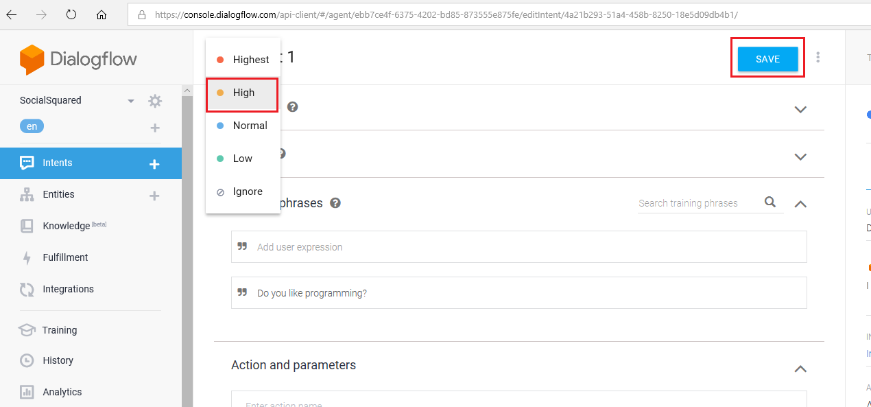
Task: Collapse the Action and parameters section
Action: 800,369
